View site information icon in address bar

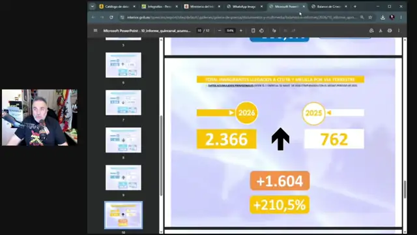122,18
